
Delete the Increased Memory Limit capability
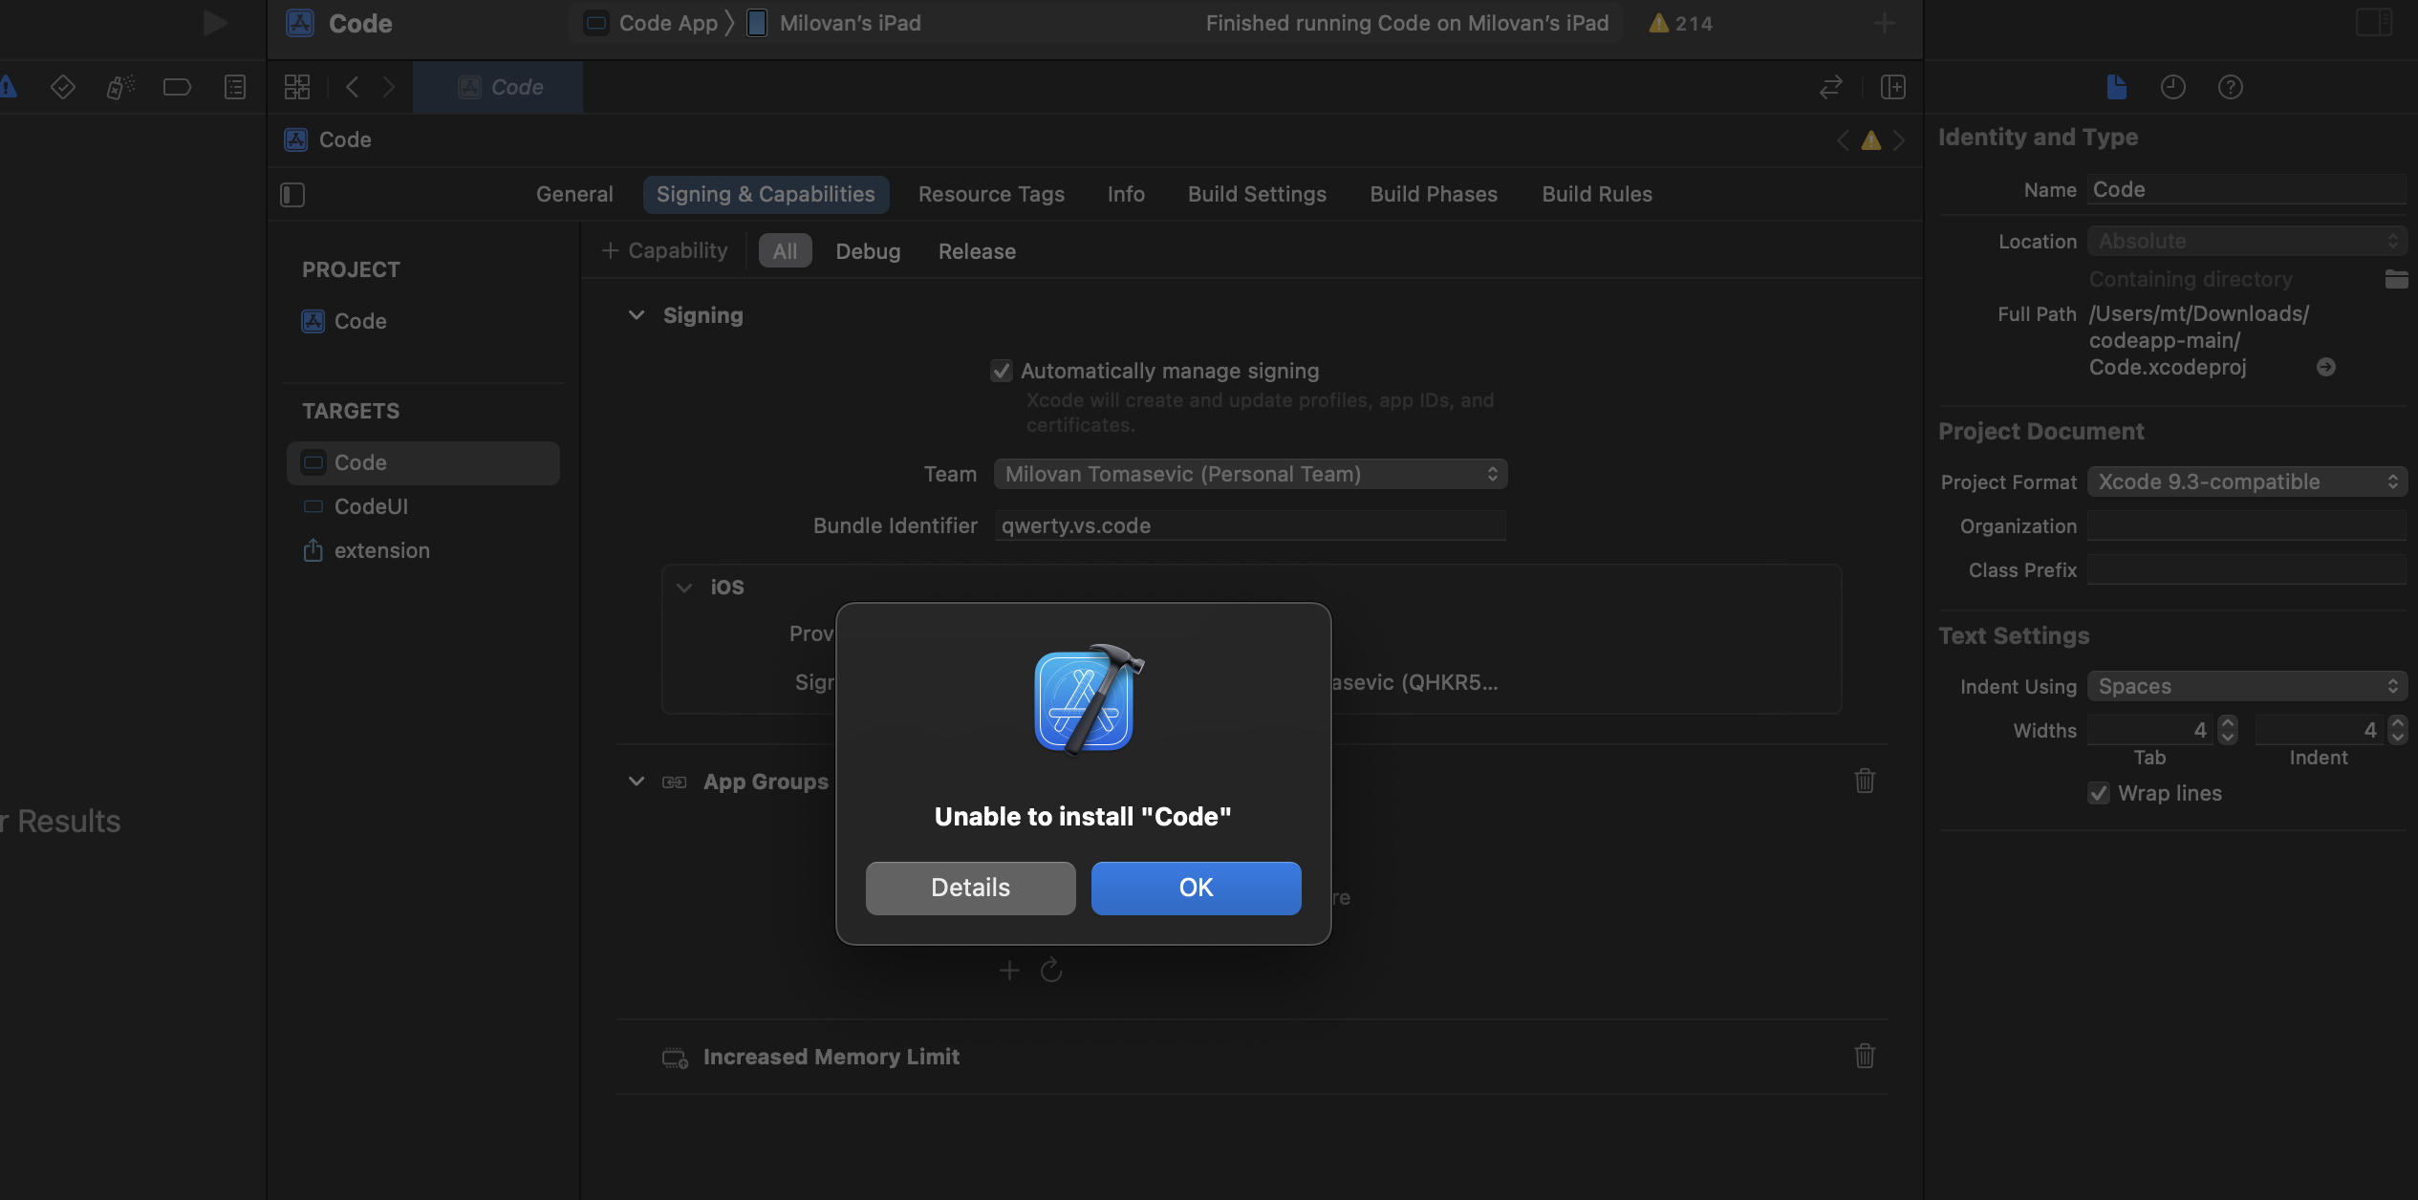1865,1056
